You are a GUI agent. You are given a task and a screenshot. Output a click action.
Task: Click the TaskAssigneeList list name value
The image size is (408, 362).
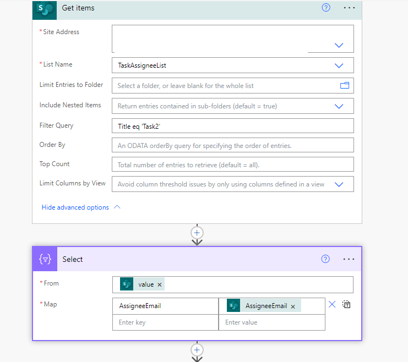(x=142, y=65)
